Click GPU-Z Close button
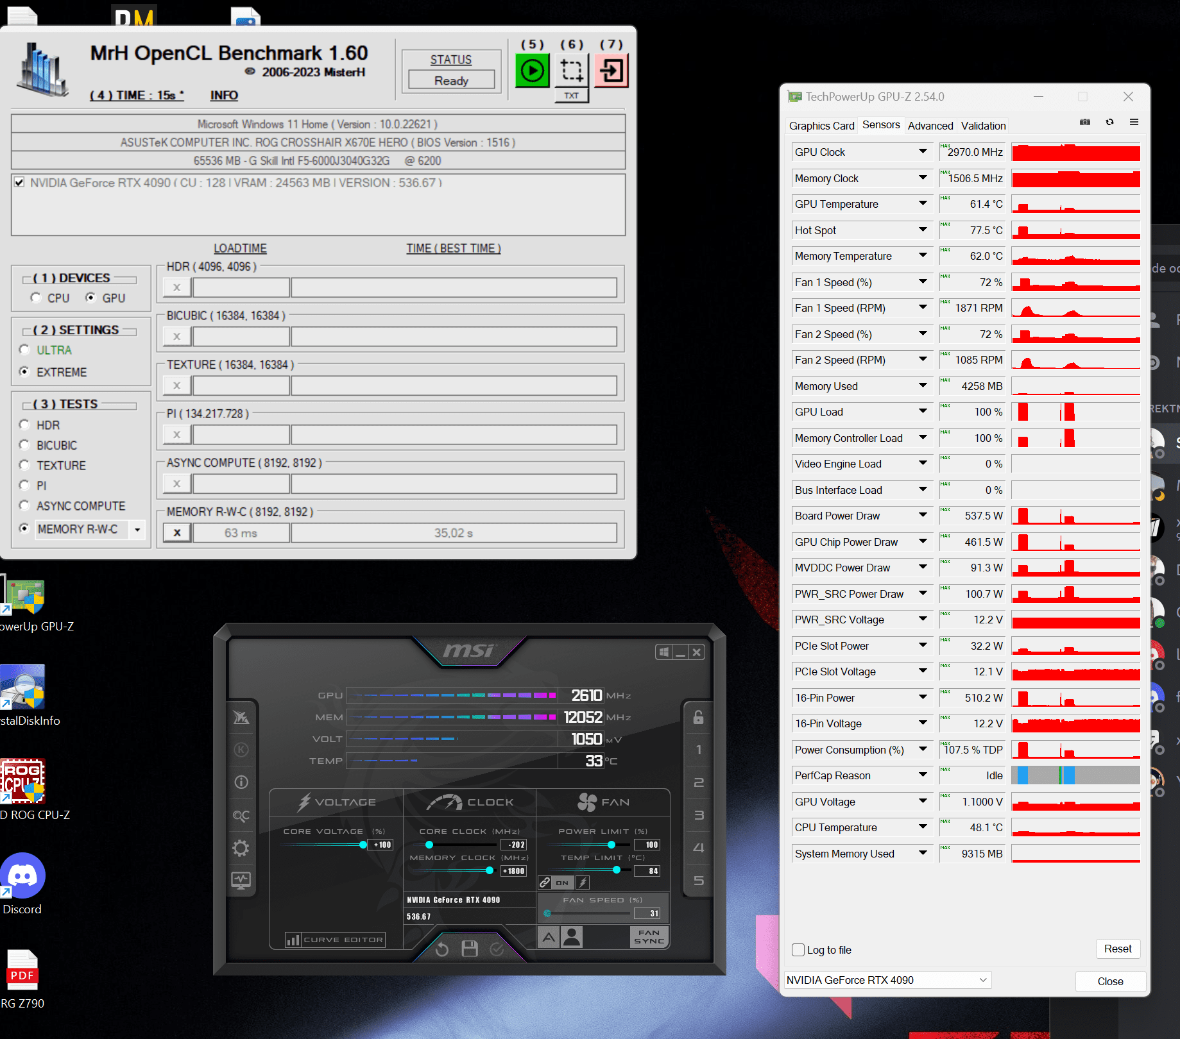1180x1039 pixels. pyautogui.click(x=1110, y=981)
